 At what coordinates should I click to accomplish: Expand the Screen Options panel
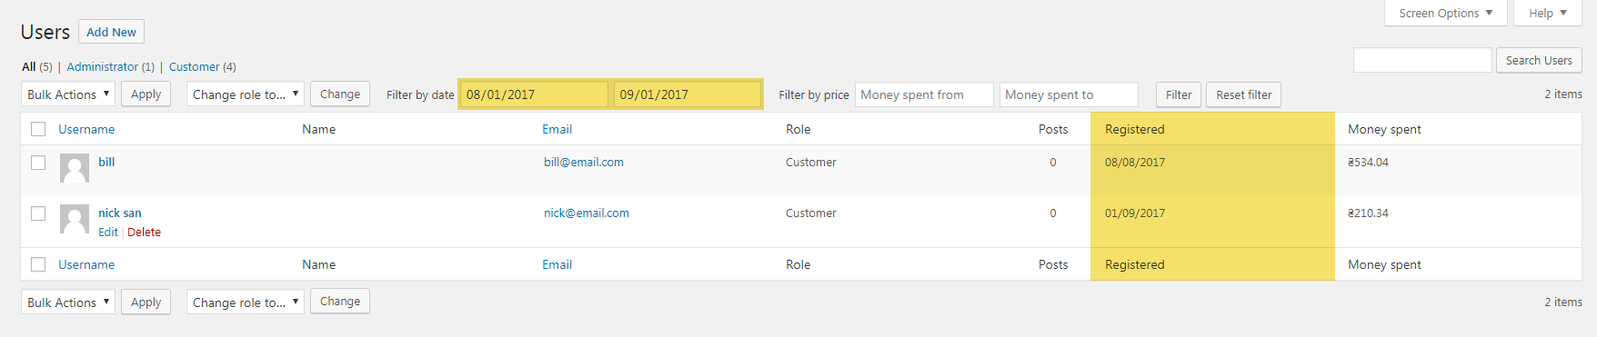tap(1446, 13)
